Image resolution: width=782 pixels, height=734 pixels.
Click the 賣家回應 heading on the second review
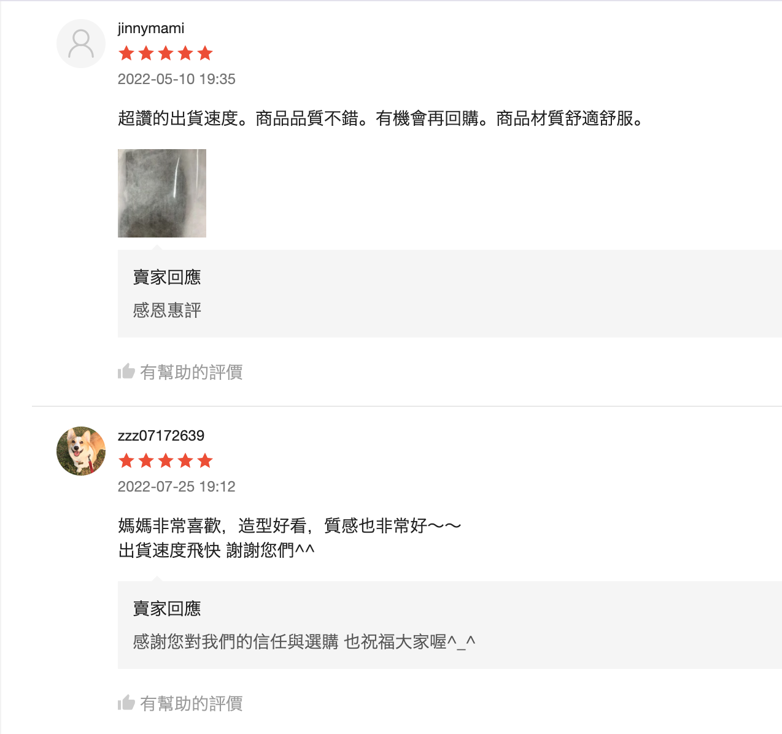167,608
